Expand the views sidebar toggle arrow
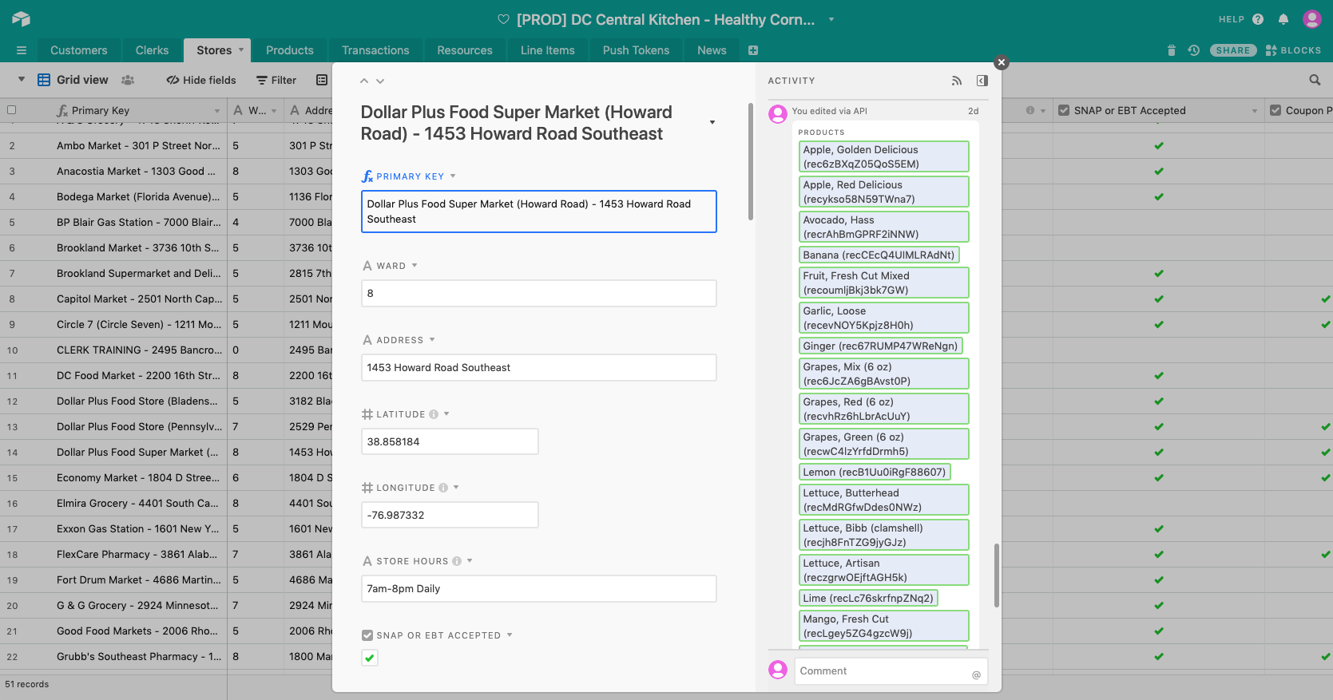Image resolution: width=1333 pixels, height=700 pixels. tap(22, 80)
